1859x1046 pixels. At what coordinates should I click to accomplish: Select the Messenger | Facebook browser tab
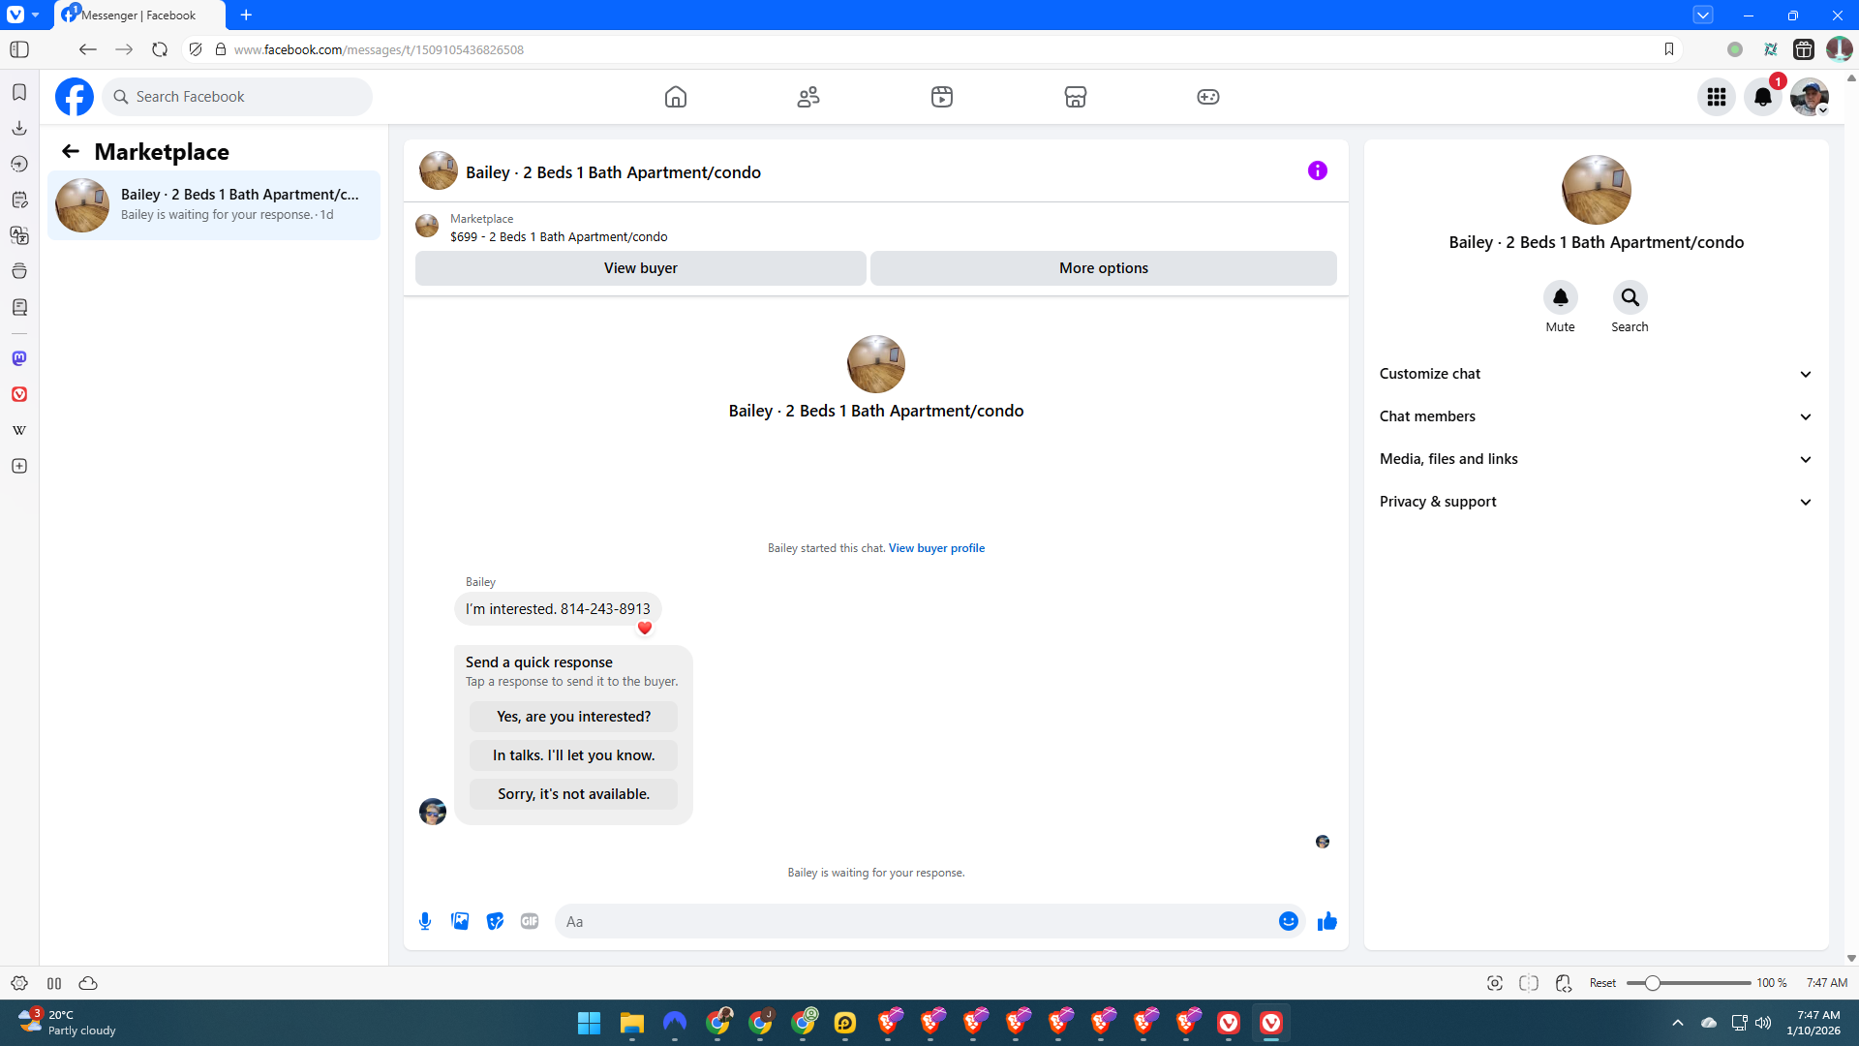pos(138,15)
